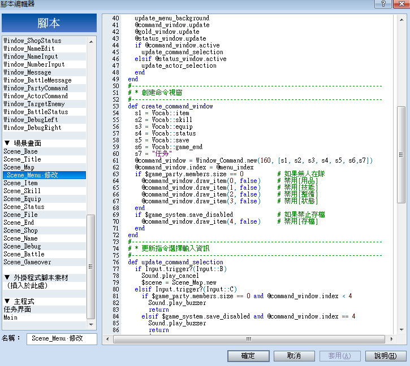Click the horizontal scroll left arrow
Screen dimensions: 410x366
pos(107,339)
